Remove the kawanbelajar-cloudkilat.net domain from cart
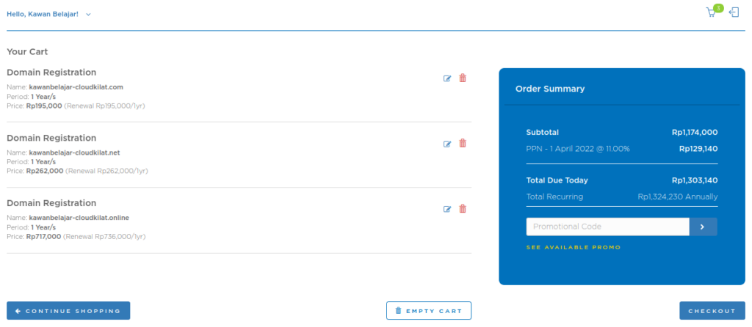Screen dimensions: 752x327 tap(463, 144)
